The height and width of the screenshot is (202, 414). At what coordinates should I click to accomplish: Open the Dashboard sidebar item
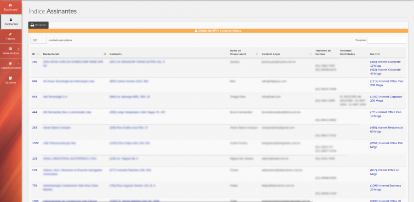pos(11,7)
